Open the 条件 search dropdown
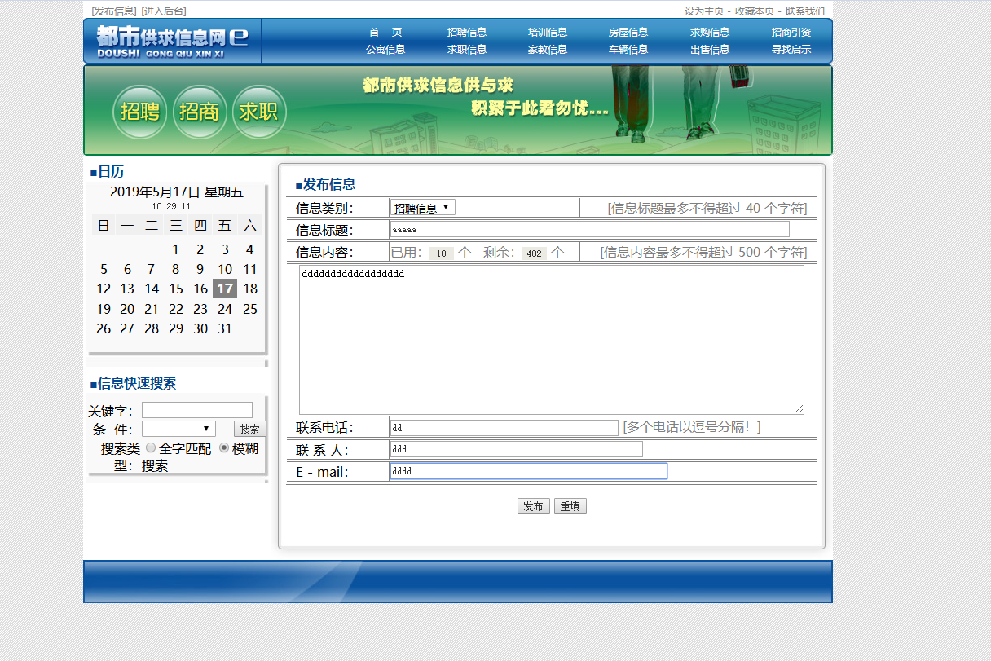The width and height of the screenshot is (991, 661). pos(178,429)
